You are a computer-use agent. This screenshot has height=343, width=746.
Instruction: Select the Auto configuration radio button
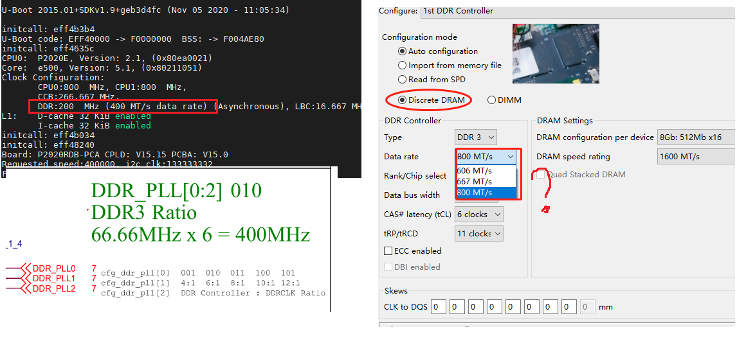point(402,51)
